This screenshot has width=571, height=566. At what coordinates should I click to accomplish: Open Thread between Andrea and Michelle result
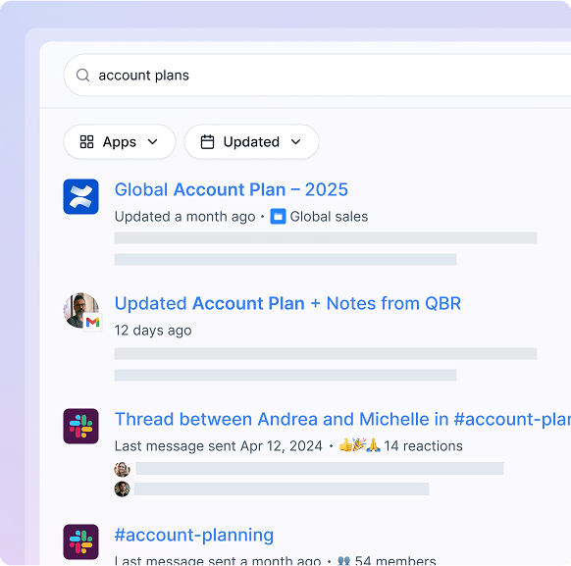[342, 419]
